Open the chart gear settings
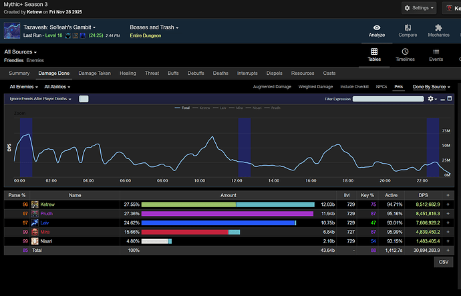461x296 pixels. point(432,99)
